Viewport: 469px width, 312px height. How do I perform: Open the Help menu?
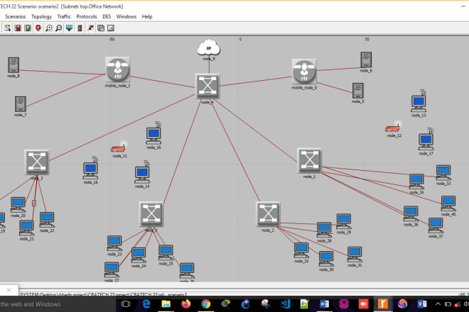tap(147, 17)
